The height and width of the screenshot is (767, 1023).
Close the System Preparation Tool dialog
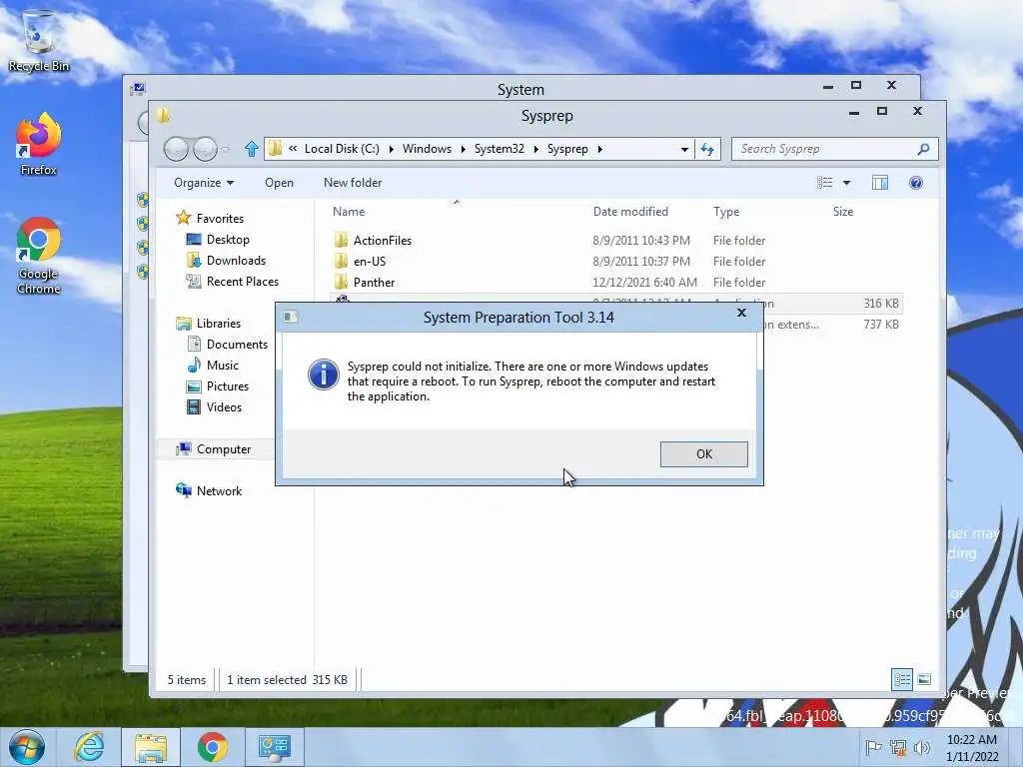(x=741, y=313)
